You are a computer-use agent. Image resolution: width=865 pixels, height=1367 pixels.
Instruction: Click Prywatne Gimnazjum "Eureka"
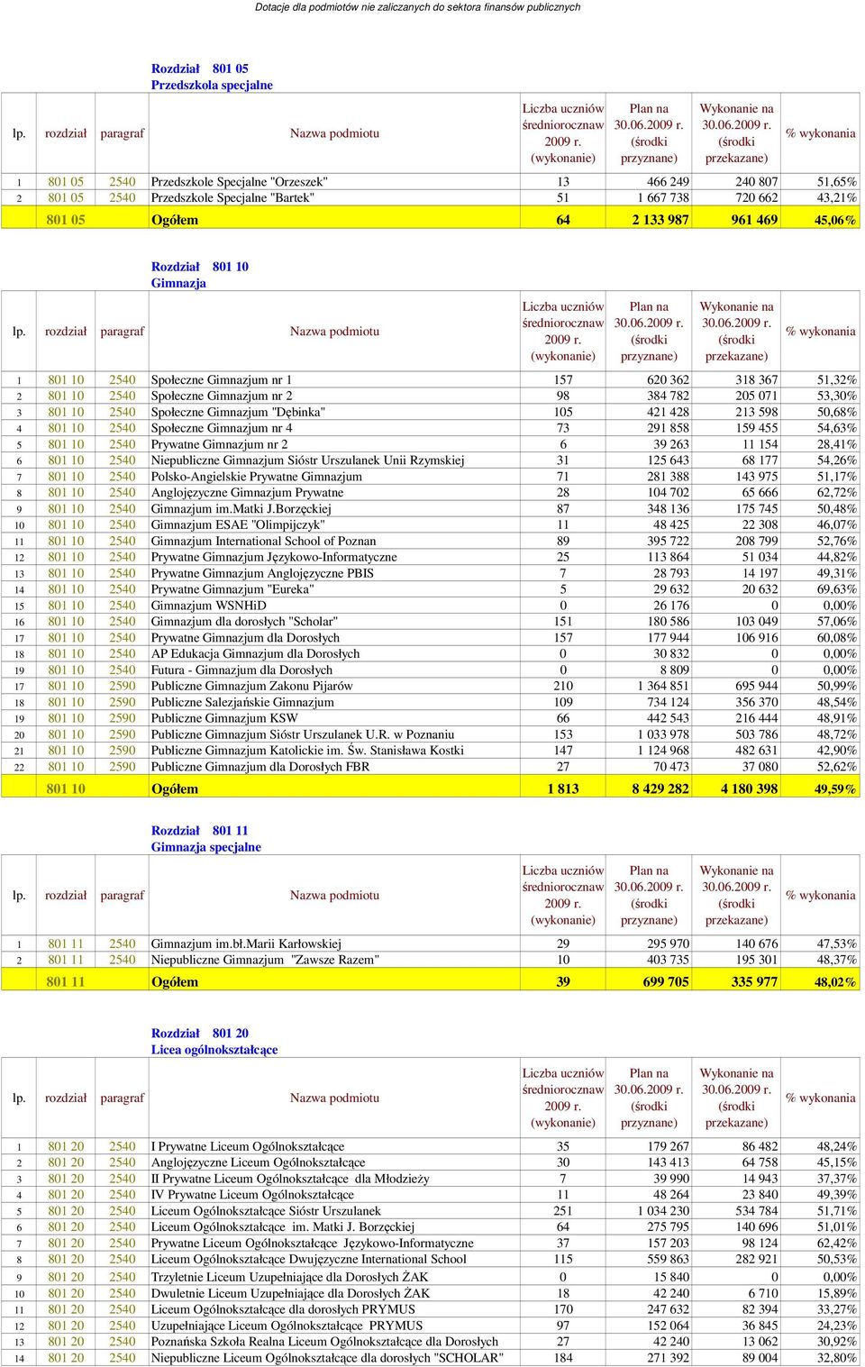click(233, 591)
